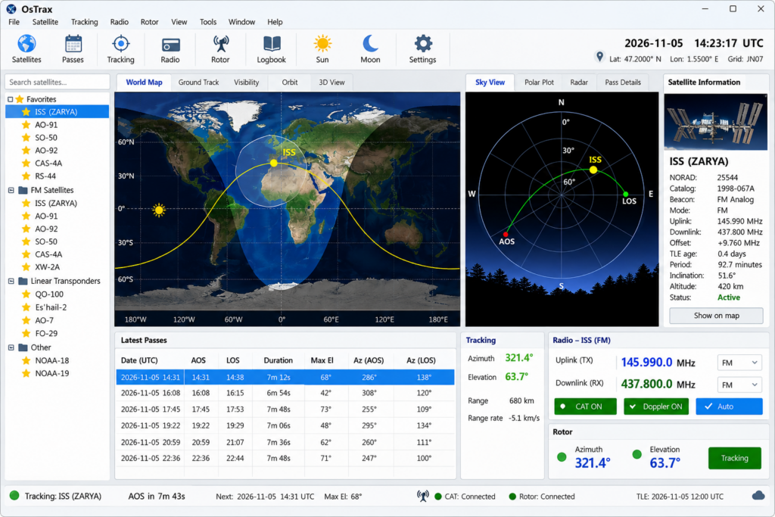This screenshot has height=517, width=775.
Task: Select AO-7 in the satellite tree
Action: click(x=44, y=320)
